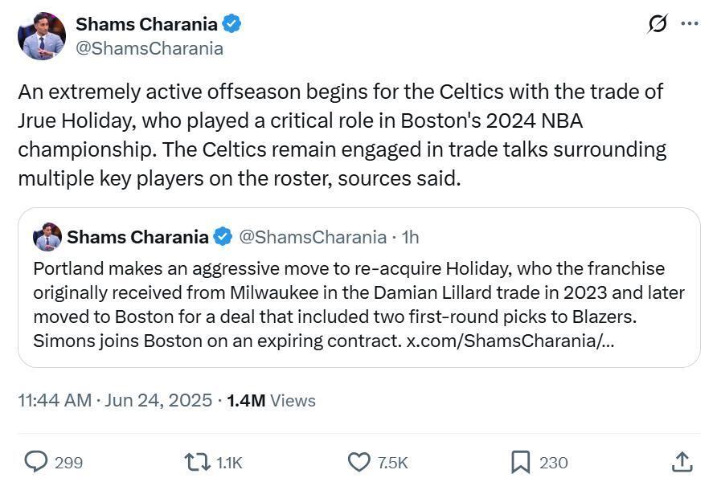Open Shams Charania's main profile photo
Viewport: 717px width, 482px height.
coord(42,36)
